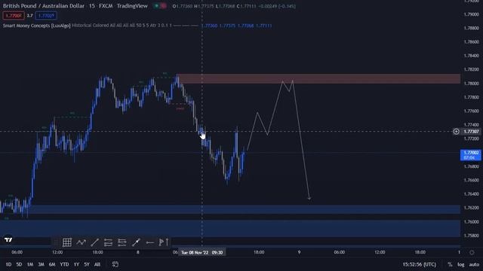The width and height of the screenshot is (483, 271).
Task: Select the lower wide blue demand zone rectangle
Action: tap(230, 228)
